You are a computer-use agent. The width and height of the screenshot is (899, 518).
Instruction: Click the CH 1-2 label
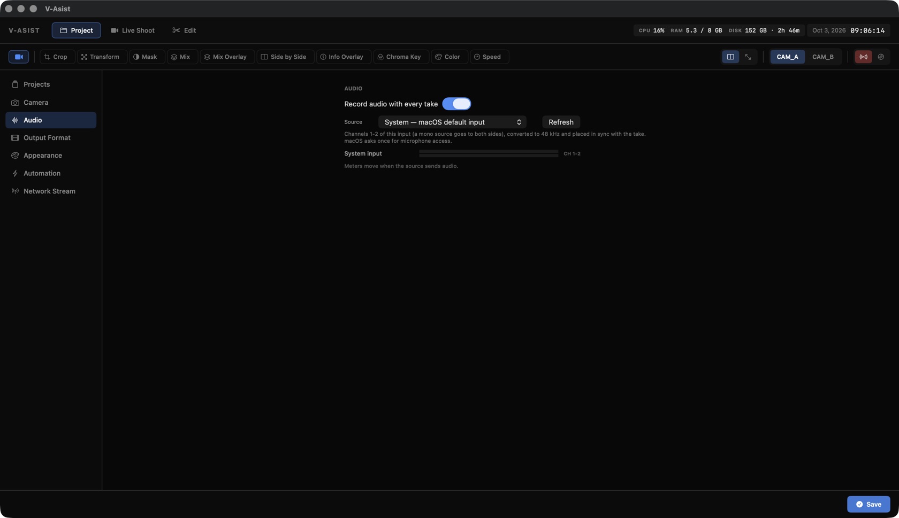[x=572, y=153]
